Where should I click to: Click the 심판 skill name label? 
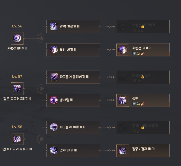(136, 98)
